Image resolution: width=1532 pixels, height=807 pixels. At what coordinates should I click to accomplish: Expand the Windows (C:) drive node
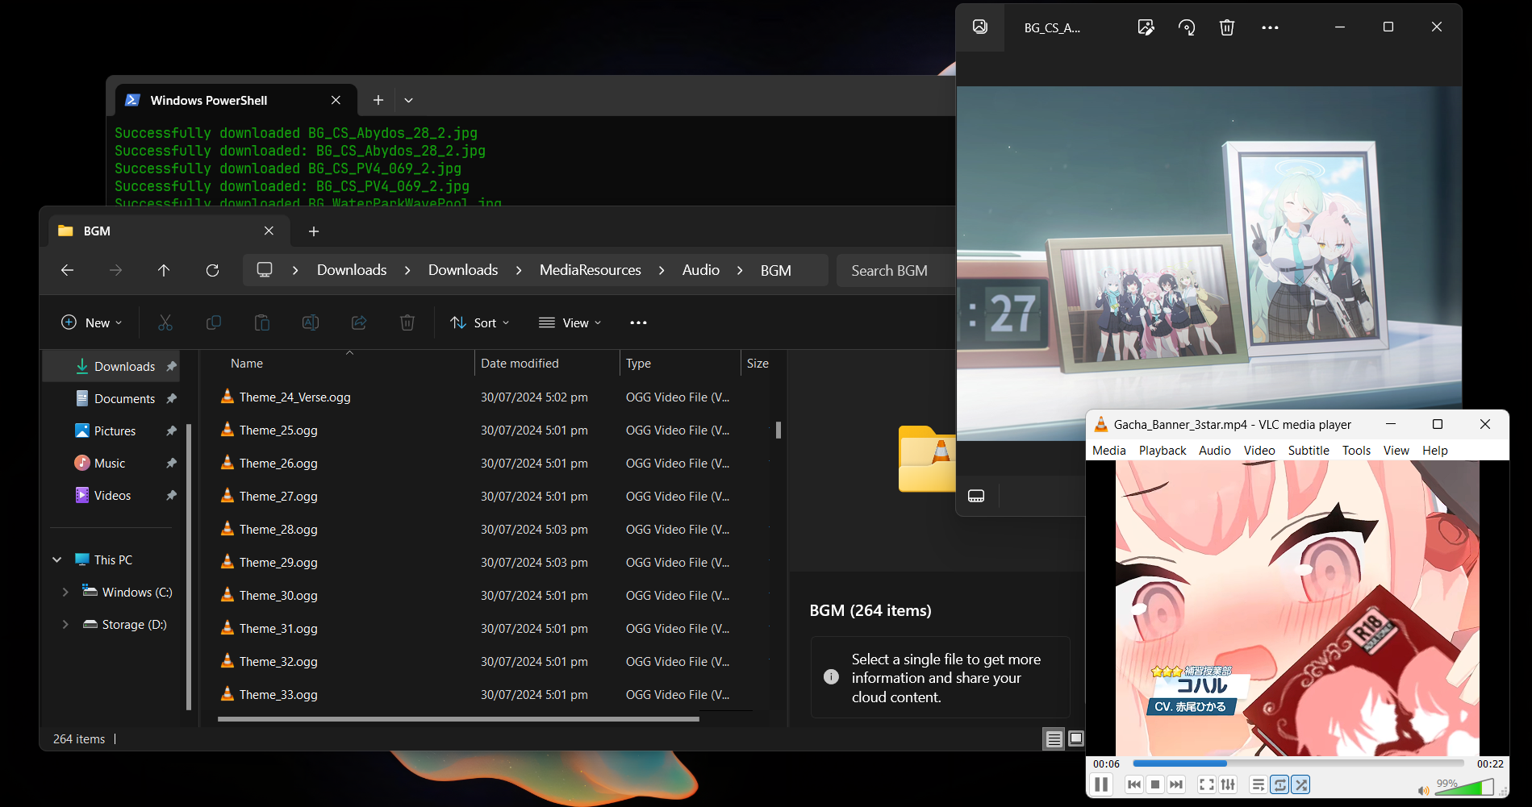[65, 592]
